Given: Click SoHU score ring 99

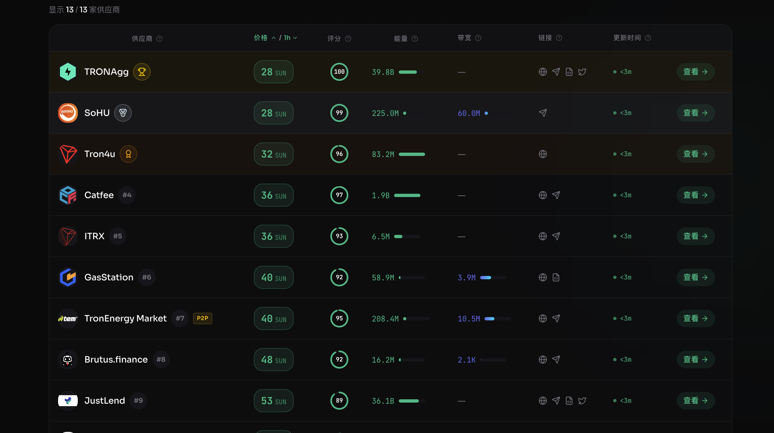Looking at the screenshot, I should tap(339, 113).
